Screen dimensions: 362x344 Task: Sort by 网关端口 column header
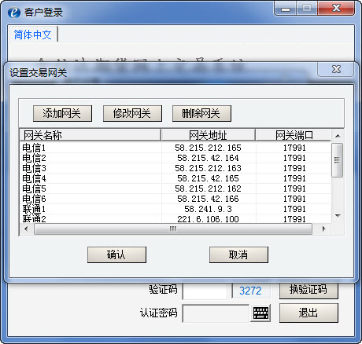click(x=294, y=135)
